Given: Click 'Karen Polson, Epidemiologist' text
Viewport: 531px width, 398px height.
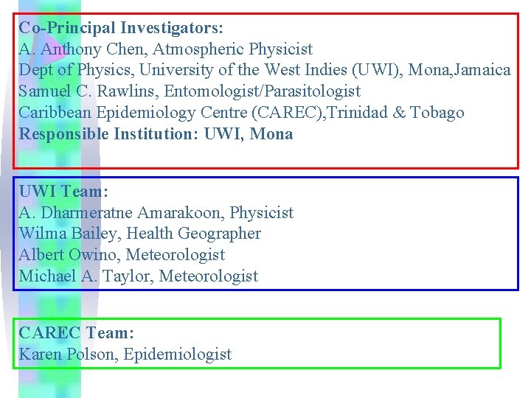Looking at the screenshot, I should point(125,355).
